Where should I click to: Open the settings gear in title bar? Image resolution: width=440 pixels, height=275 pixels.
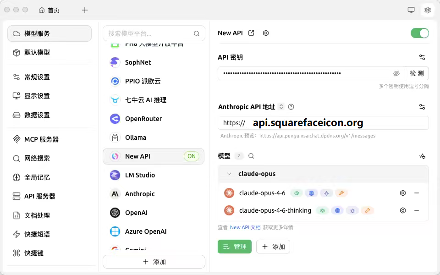coord(428,10)
